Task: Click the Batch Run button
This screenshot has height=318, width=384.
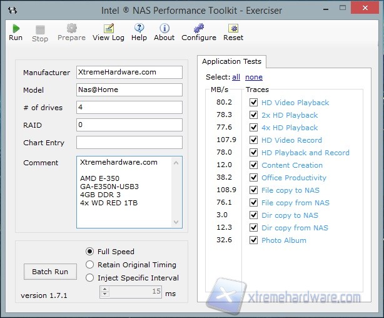Action: (x=49, y=272)
